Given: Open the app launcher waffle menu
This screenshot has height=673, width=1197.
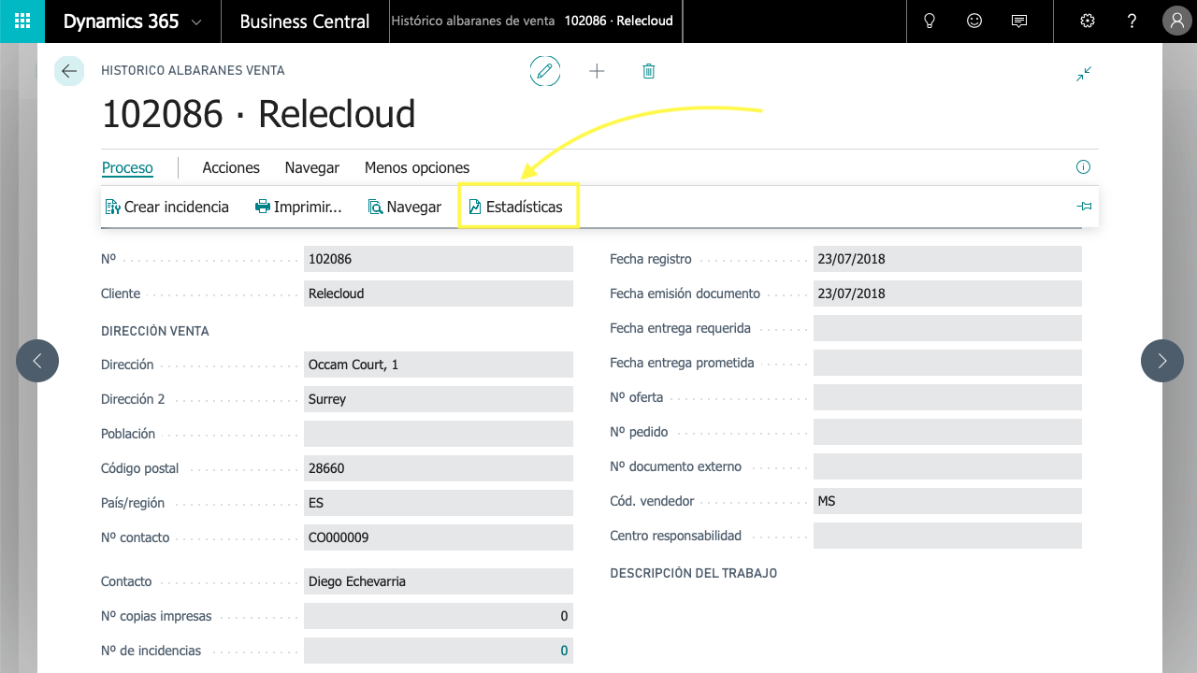Looking at the screenshot, I should 22,21.
